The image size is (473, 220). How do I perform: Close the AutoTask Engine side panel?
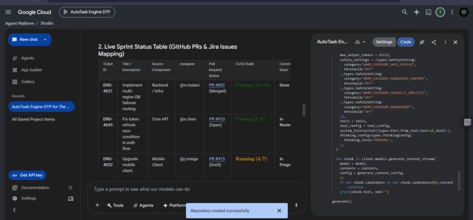point(455,42)
